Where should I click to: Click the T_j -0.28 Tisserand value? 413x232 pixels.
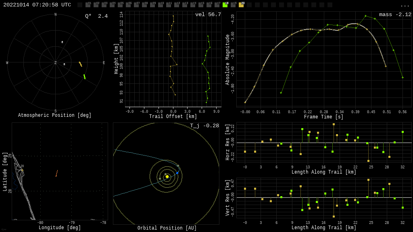(204, 126)
